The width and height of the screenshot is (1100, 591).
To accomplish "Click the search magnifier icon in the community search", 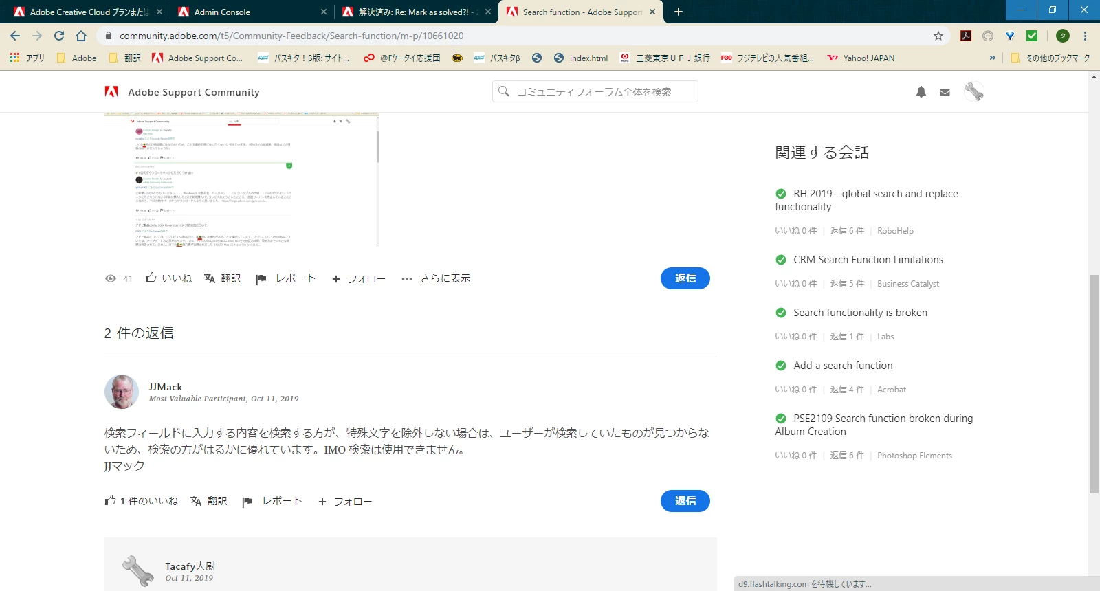I will tap(504, 91).
